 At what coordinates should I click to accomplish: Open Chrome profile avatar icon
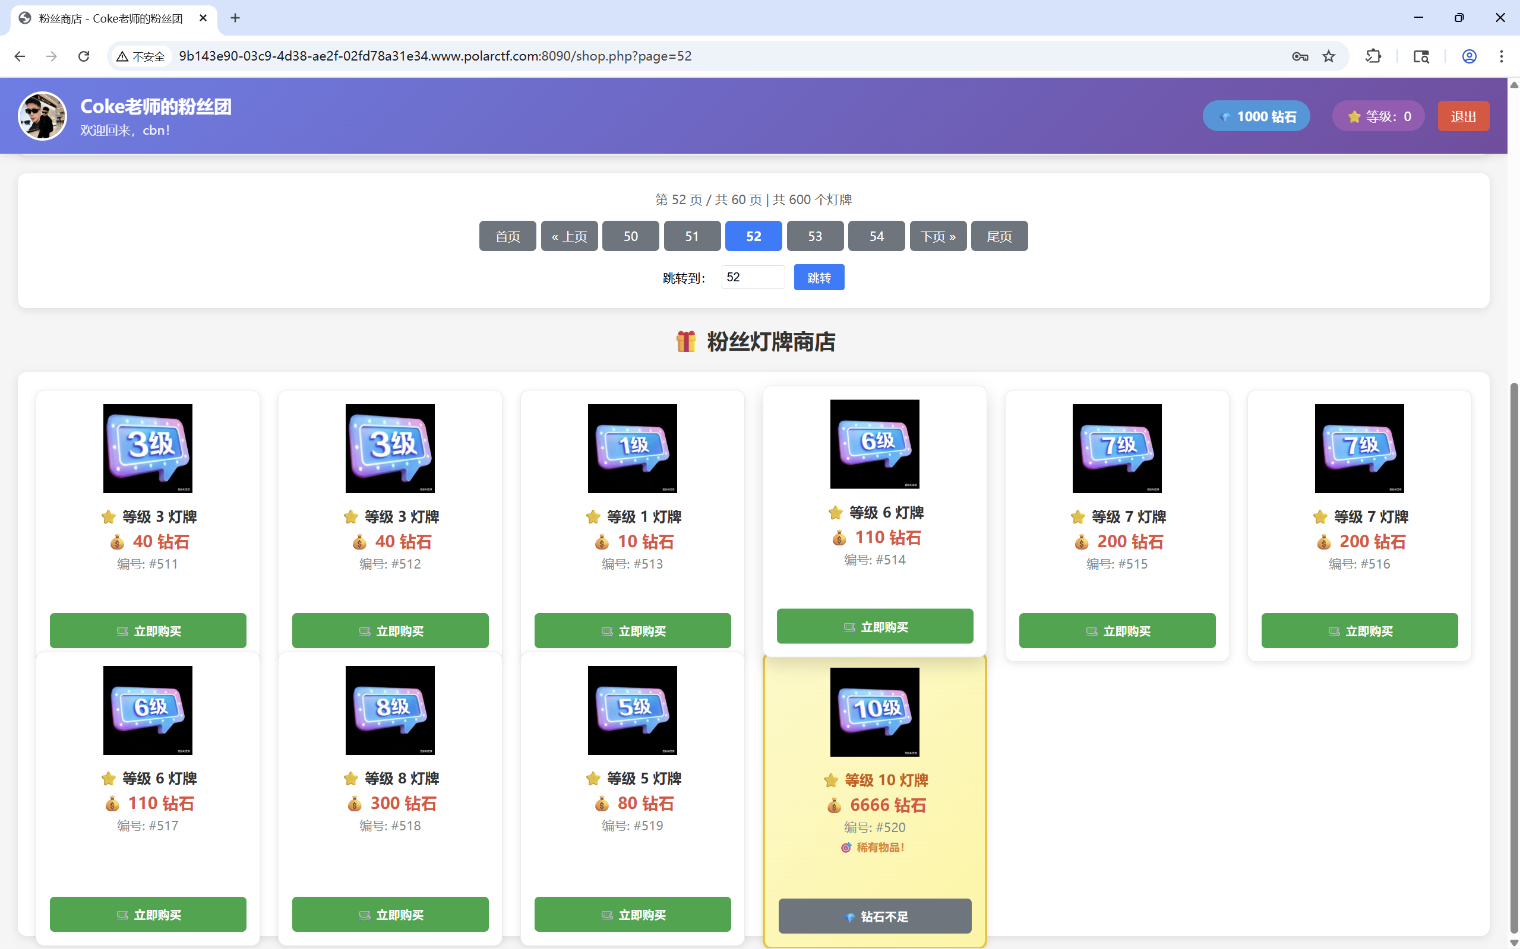1469,56
